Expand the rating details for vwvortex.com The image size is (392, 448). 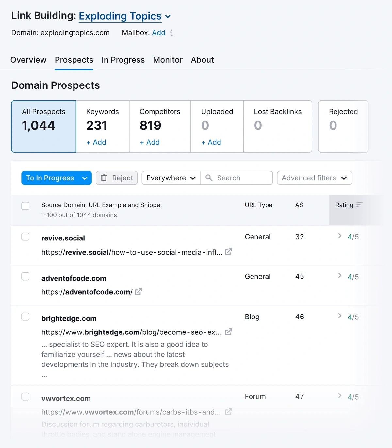click(x=340, y=395)
